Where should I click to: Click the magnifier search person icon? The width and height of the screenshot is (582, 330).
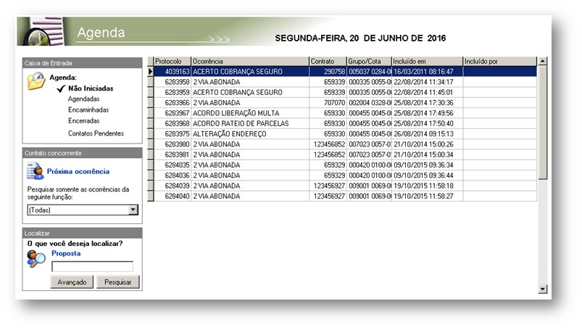[x=36, y=259]
